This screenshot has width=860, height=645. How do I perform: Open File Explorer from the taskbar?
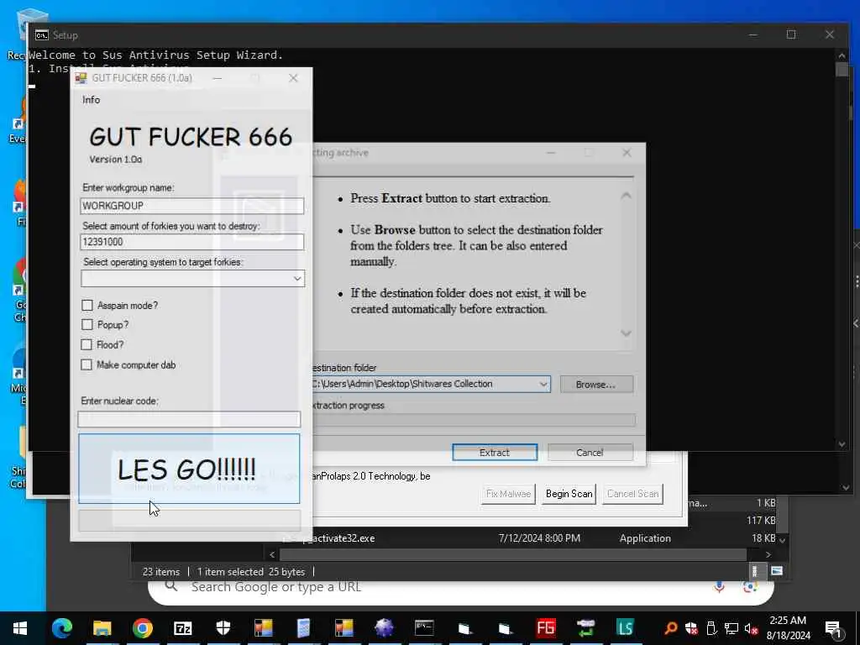102,628
